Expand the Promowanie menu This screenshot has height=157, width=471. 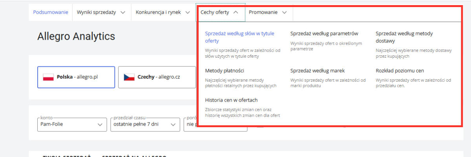pos(268,12)
